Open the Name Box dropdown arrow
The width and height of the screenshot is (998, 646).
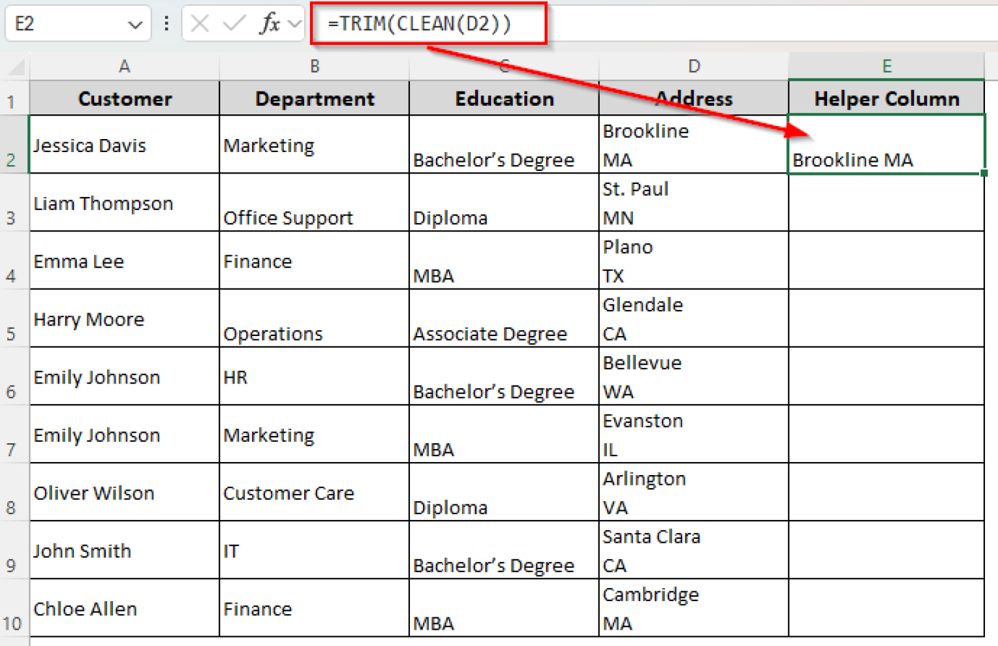click(134, 23)
